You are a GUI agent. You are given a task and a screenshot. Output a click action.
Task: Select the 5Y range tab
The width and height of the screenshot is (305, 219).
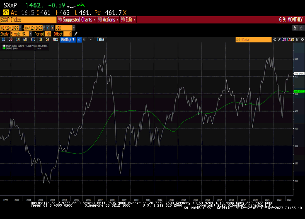pyautogui.click(x=48, y=40)
